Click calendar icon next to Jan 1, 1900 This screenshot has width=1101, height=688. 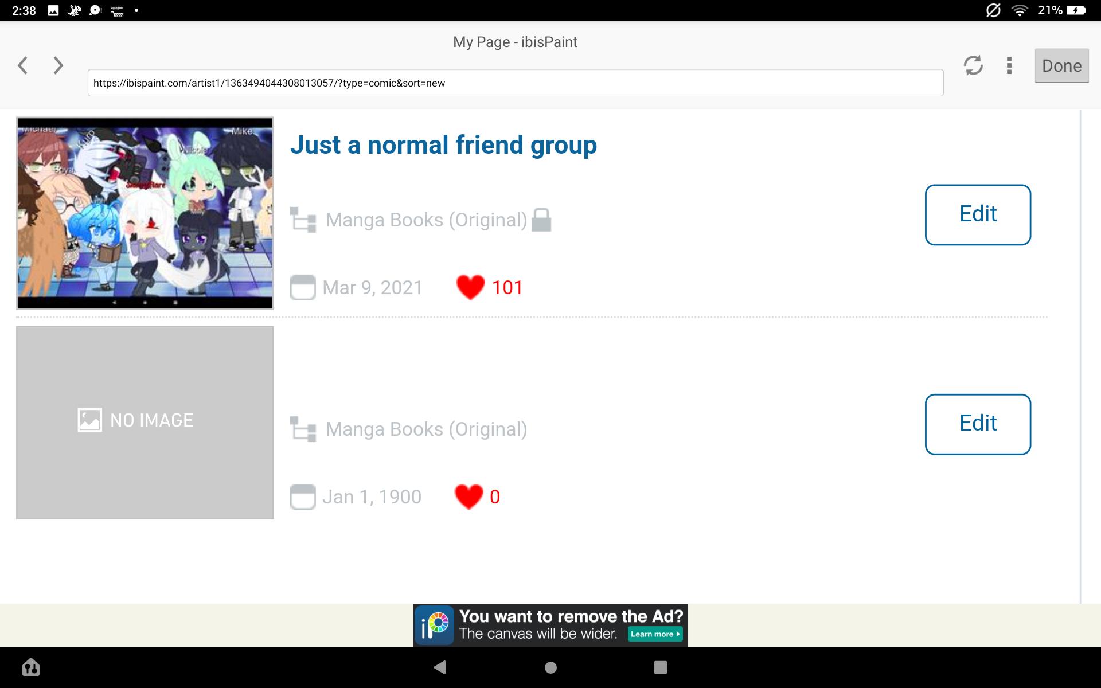point(303,497)
